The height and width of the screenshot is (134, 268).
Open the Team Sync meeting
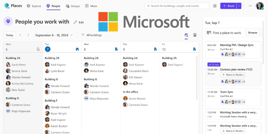click(233, 97)
